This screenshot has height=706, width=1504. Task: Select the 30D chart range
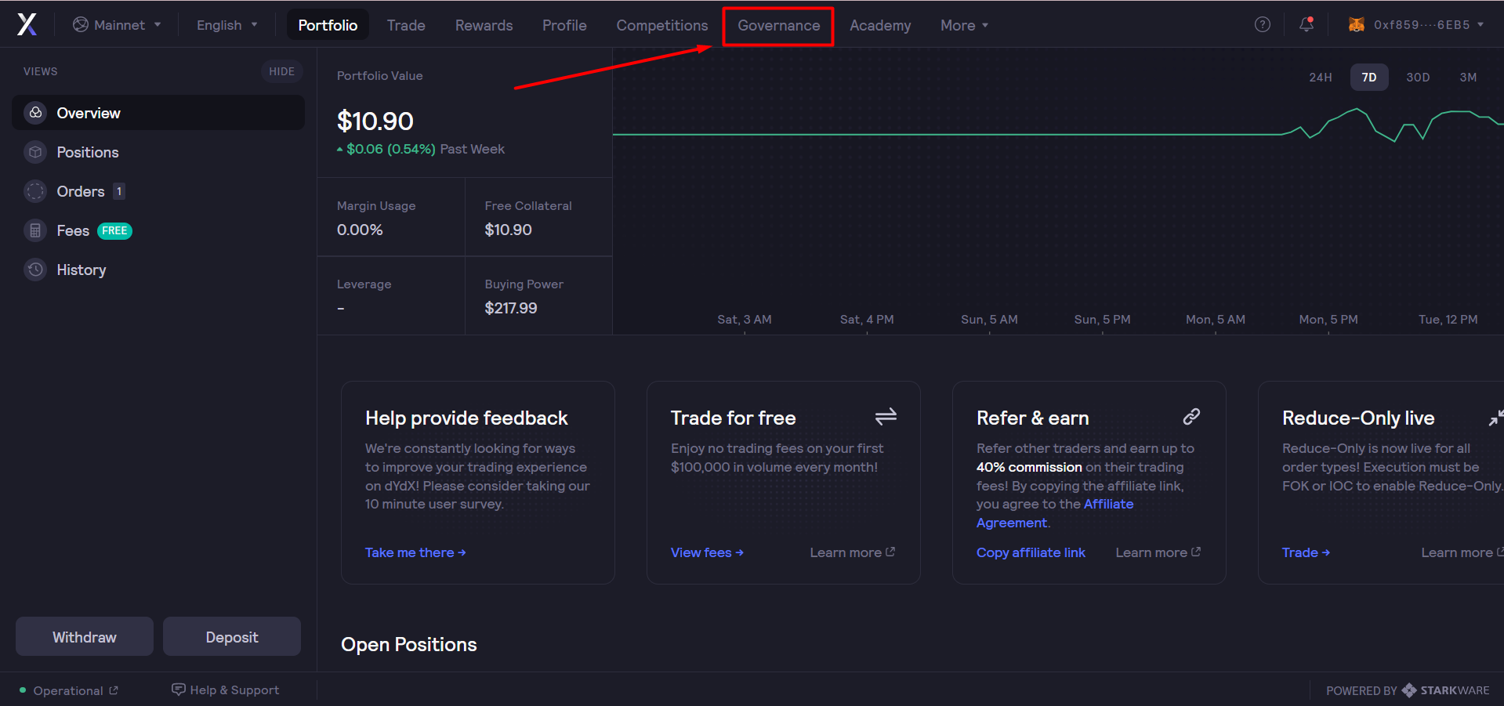tap(1418, 77)
